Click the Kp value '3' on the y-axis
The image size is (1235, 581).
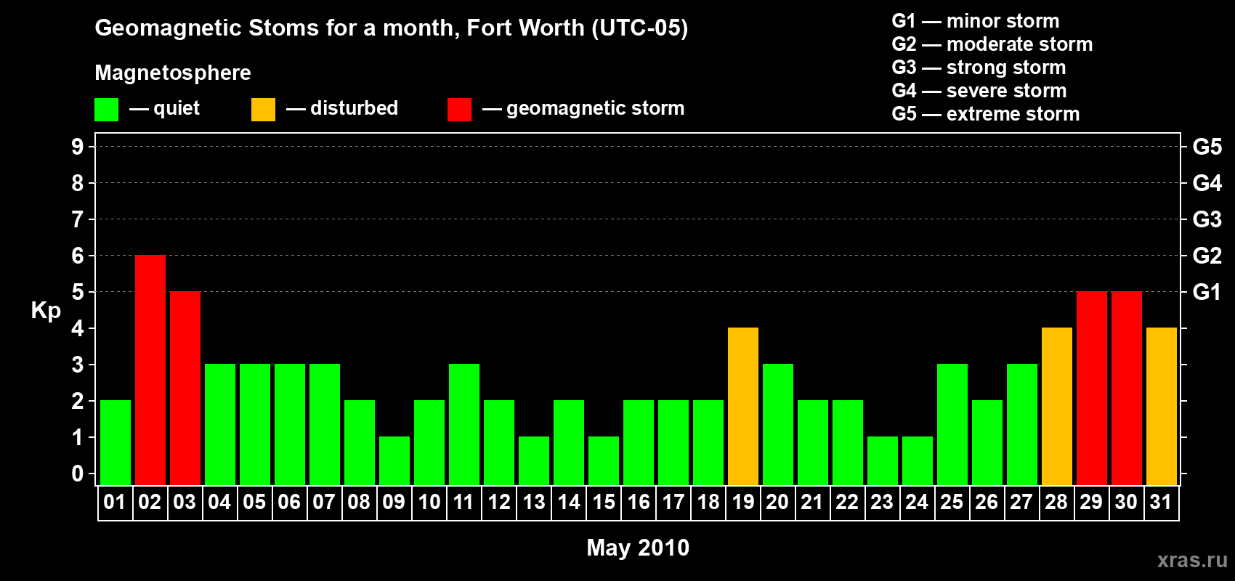pyautogui.click(x=78, y=365)
